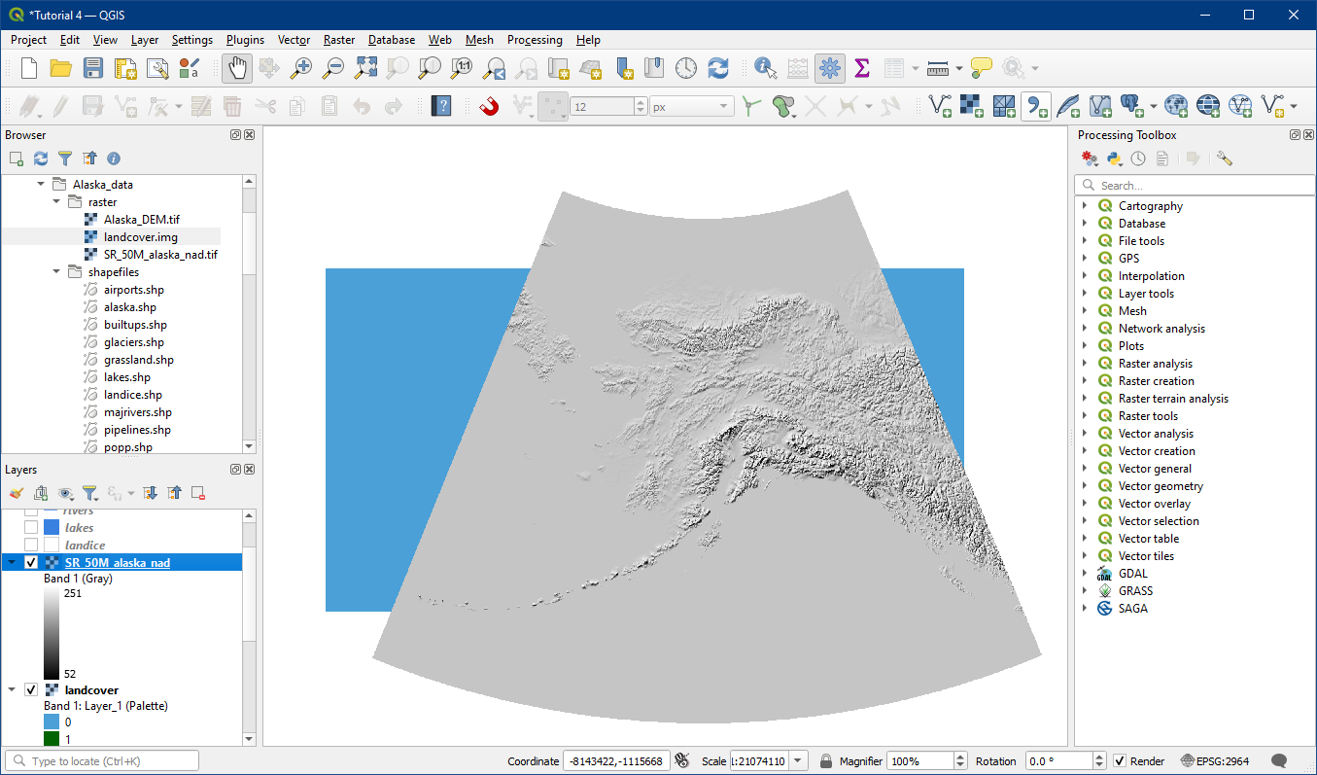Uncheck the SR_50M_alaska_nad layer visibility
Viewport: 1317px width, 775px height.
point(31,563)
